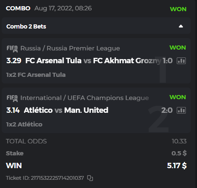Click the 1x2 FC Arsenal Tula selection
The image size is (197, 188).
pos(36,75)
